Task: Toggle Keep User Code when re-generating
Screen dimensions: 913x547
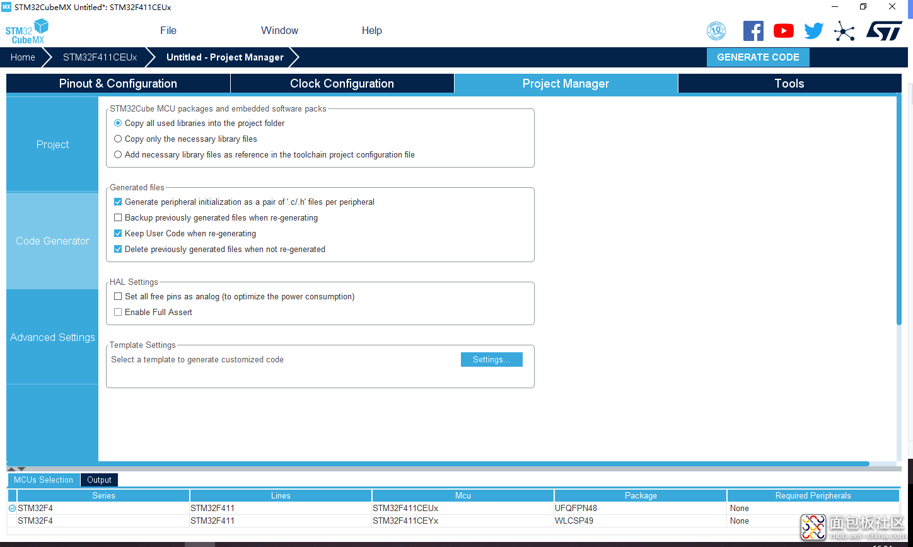Action: pyautogui.click(x=118, y=234)
